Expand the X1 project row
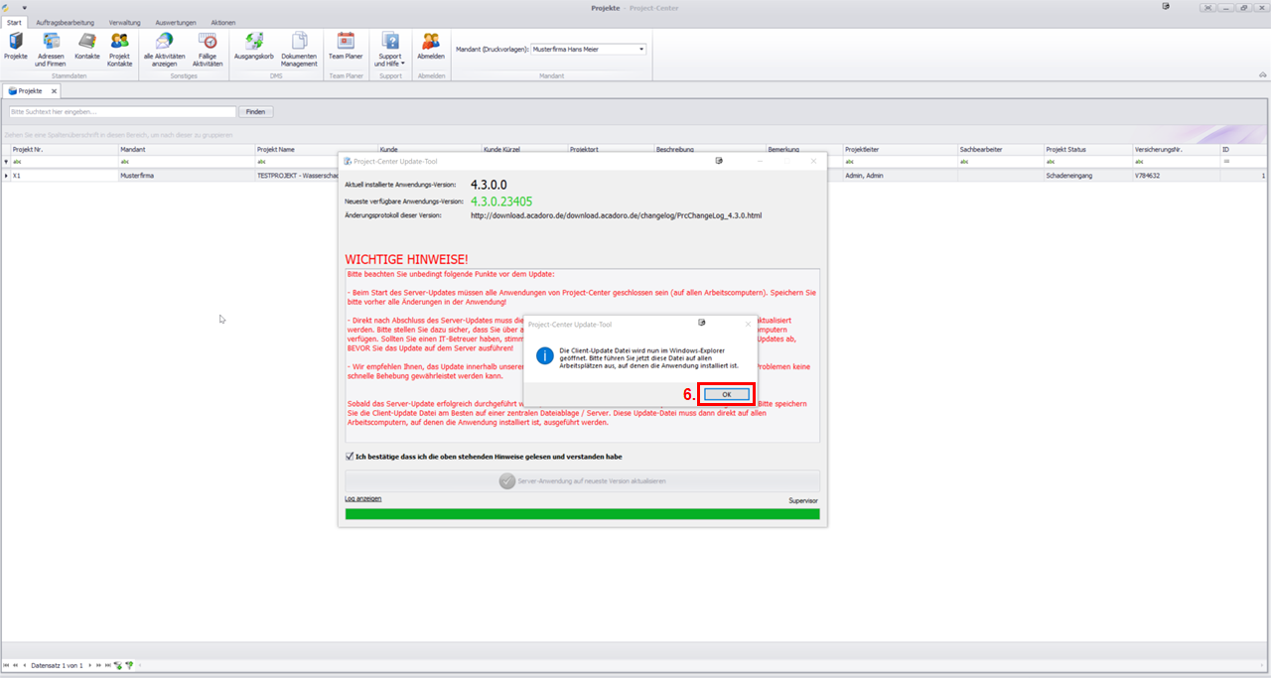The height and width of the screenshot is (678, 1271). click(7, 176)
